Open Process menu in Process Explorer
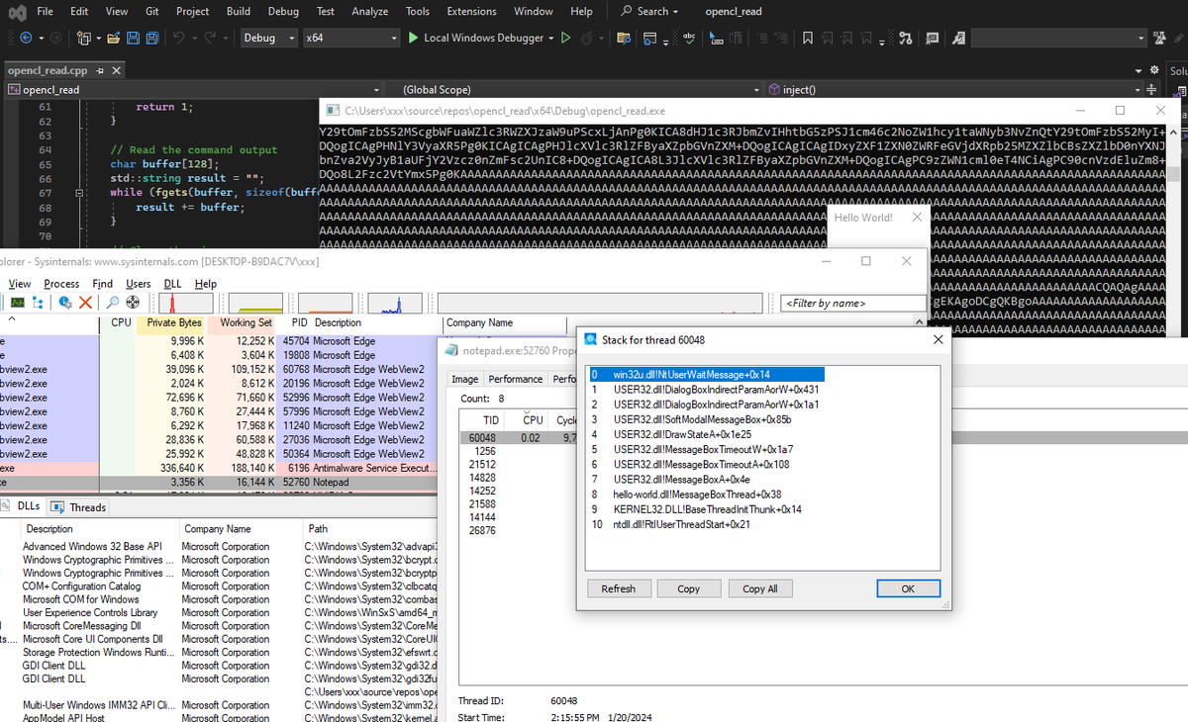The image size is (1188, 722). [x=61, y=284]
